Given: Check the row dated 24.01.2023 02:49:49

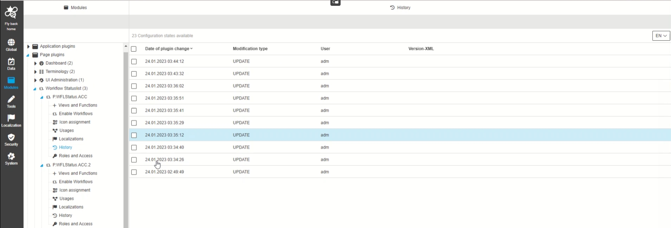Looking at the screenshot, I should pos(134,172).
